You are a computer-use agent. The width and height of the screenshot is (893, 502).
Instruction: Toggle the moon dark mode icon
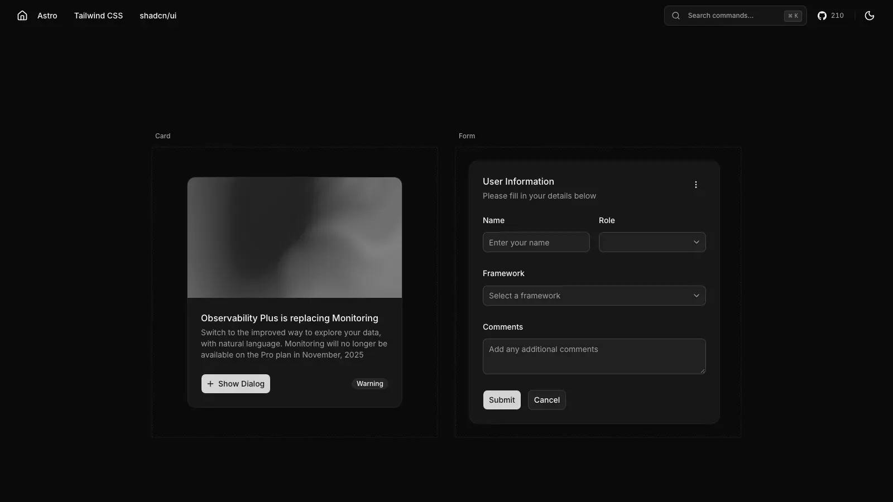point(870,16)
